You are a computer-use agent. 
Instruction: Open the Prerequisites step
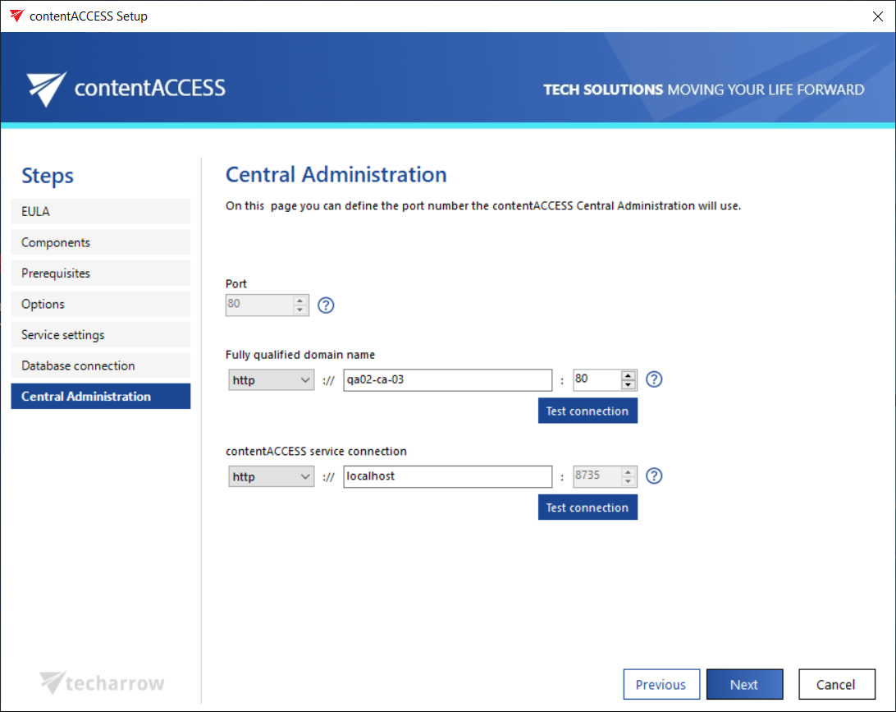[x=100, y=273]
